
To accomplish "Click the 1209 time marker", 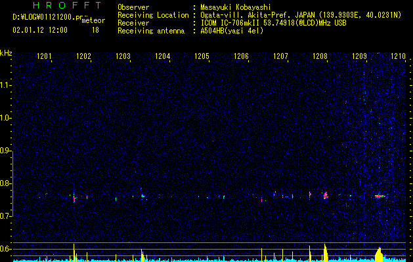I will [360, 56].
